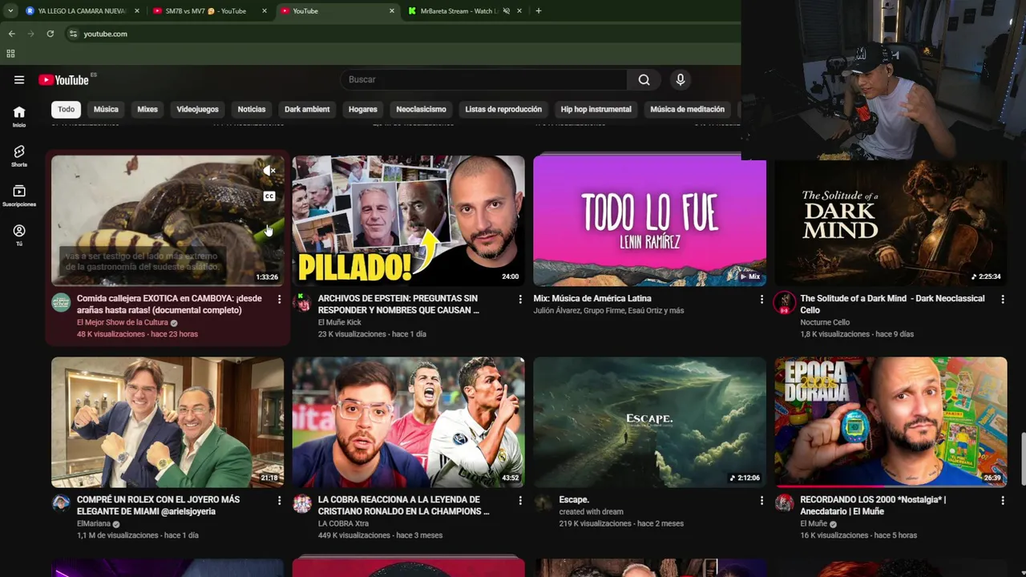Open options menu for Música de América Latina mix

tap(761, 299)
